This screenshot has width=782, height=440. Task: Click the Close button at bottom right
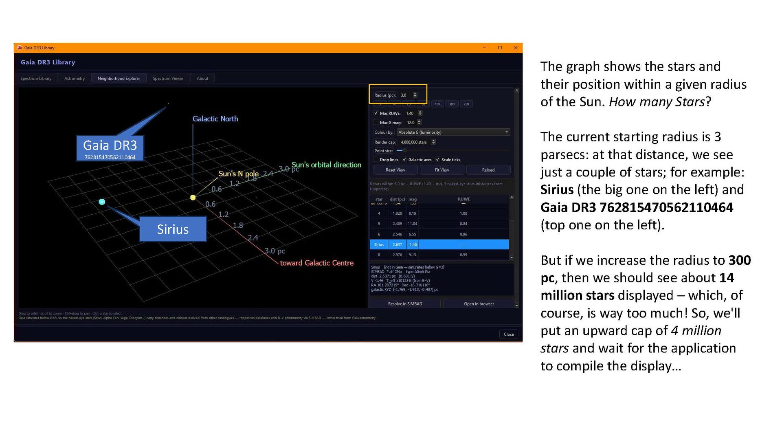[509, 334]
